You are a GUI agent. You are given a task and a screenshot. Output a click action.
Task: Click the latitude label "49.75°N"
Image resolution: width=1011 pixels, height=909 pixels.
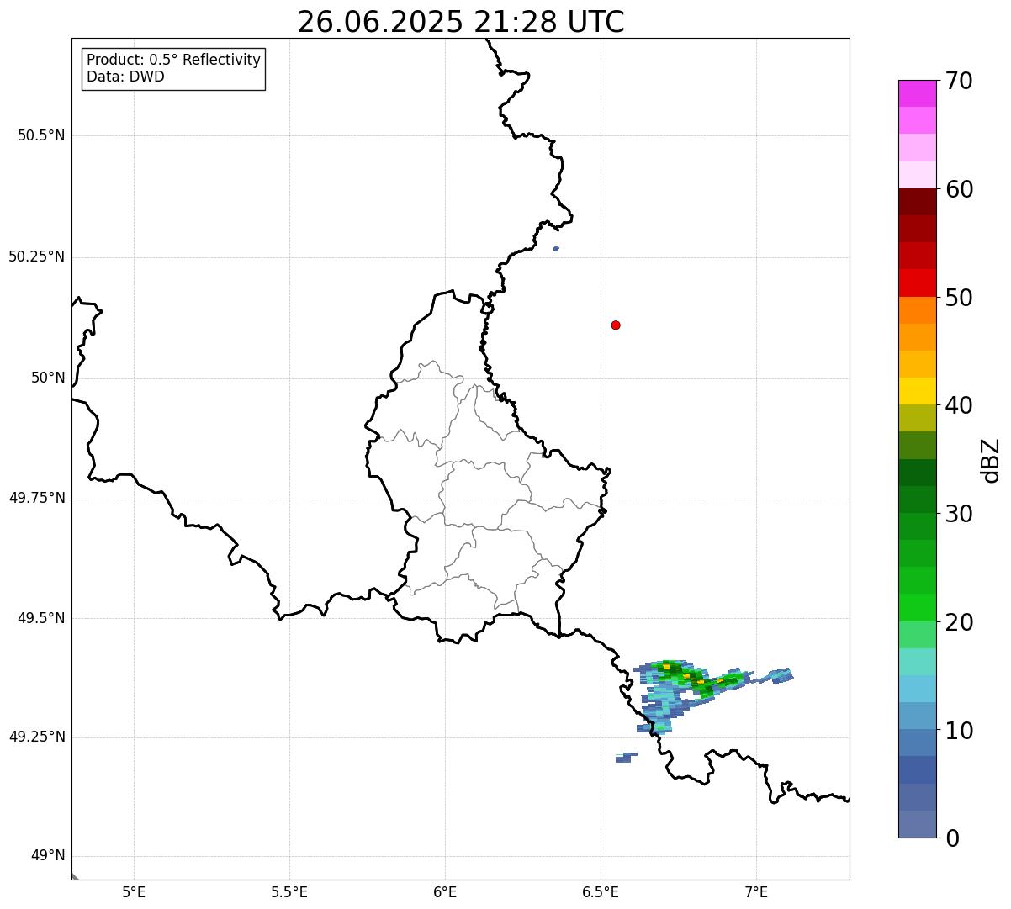click(37, 498)
